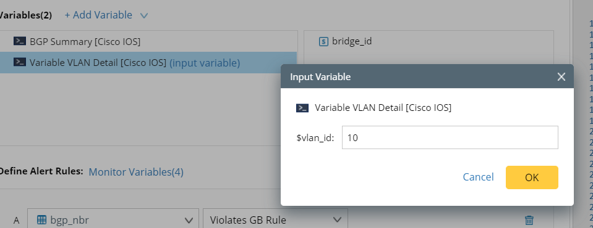Confirm with the OK button
593x228 pixels.
click(532, 177)
